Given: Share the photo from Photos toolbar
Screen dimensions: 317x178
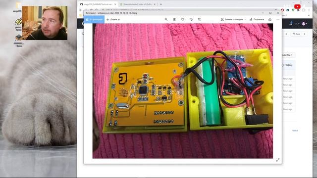Looking at the screenshot, I should pyautogui.click(x=257, y=19).
